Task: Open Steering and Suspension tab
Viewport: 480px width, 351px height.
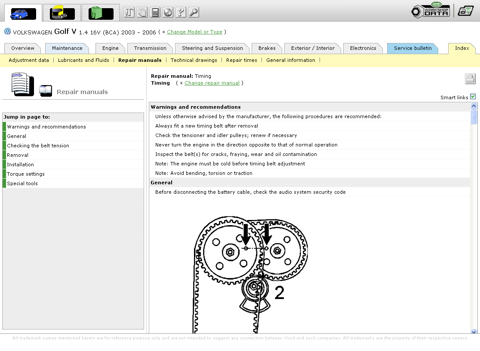Action: [212, 48]
